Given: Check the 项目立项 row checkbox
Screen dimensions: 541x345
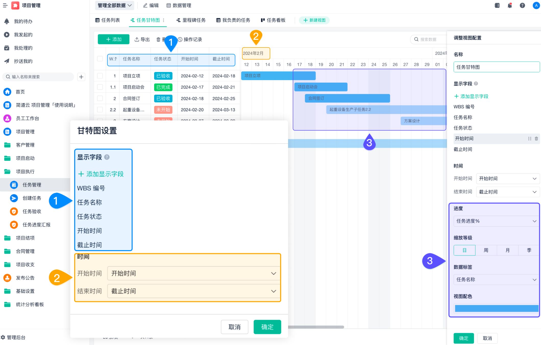Looking at the screenshot, I should click(100, 76).
